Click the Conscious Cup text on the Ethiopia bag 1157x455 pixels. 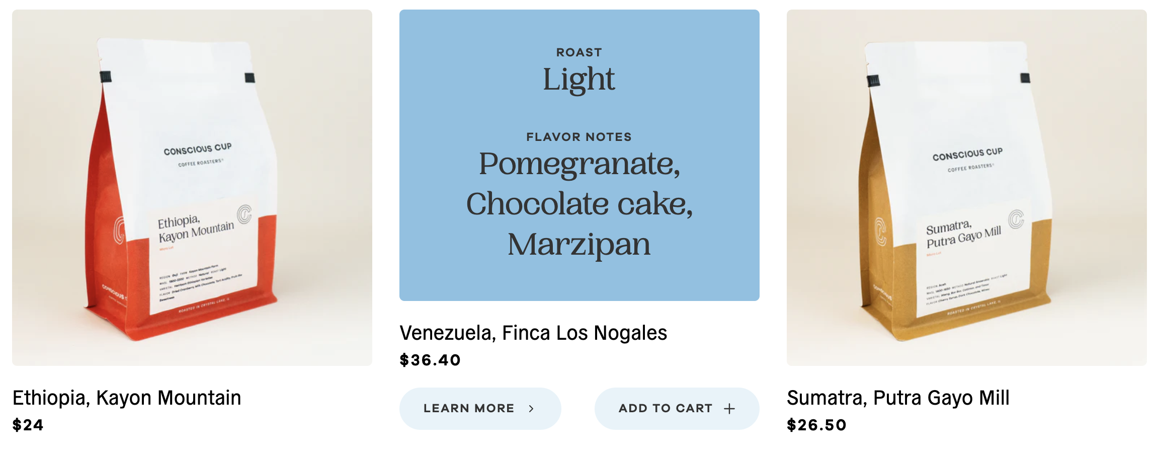pos(198,149)
